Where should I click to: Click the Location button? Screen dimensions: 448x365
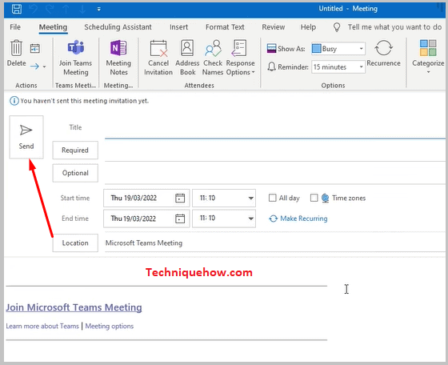[x=75, y=243]
